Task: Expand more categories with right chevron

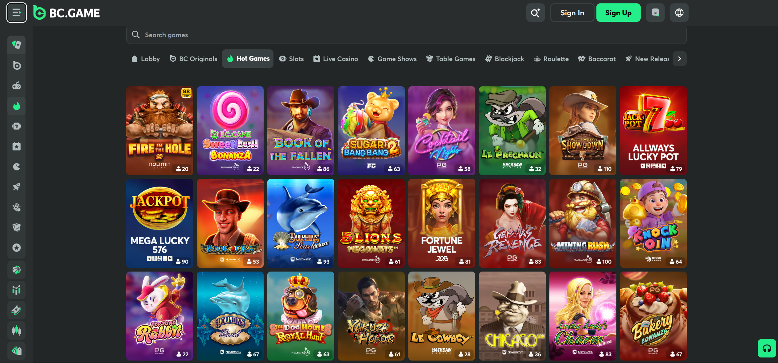Action: tap(679, 59)
